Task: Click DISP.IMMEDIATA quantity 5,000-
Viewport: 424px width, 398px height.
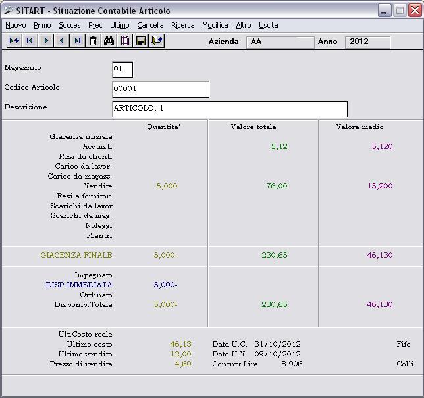Action: tap(165, 285)
